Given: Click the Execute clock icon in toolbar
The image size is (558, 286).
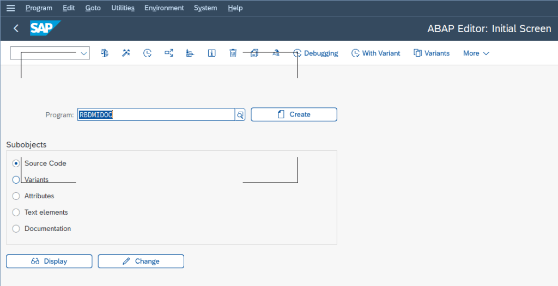Looking at the screenshot, I should 147,53.
